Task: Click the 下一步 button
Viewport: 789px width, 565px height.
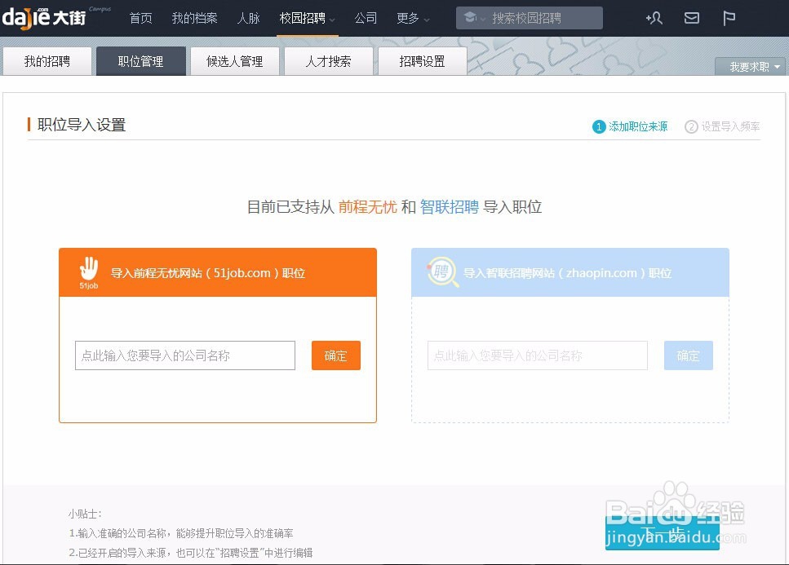Action: [x=662, y=533]
